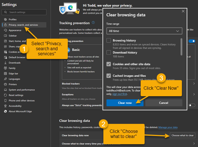Open the Time range dropdown
This screenshot has width=198, height=147.
144,31
